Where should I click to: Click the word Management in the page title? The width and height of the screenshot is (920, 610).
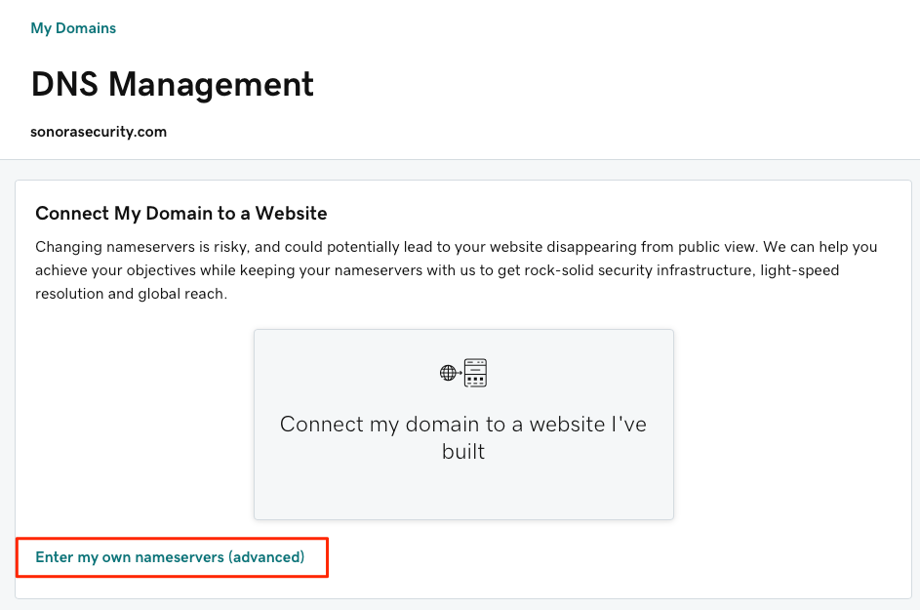click(x=212, y=84)
